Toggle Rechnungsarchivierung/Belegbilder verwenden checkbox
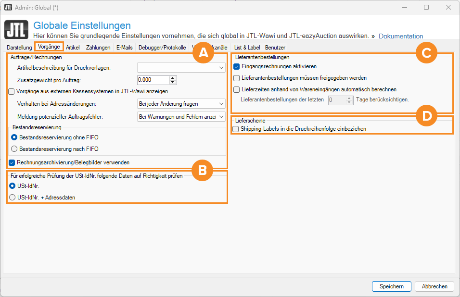460x297 pixels. point(13,162)
